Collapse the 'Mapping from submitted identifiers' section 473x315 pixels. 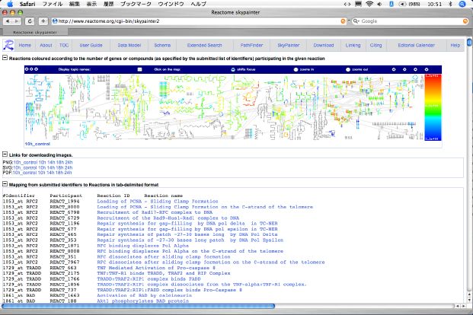(x=5, y=184)
